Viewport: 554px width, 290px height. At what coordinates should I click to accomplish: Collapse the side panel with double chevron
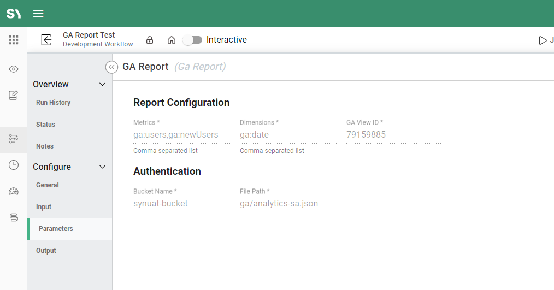tap(111, 67)
